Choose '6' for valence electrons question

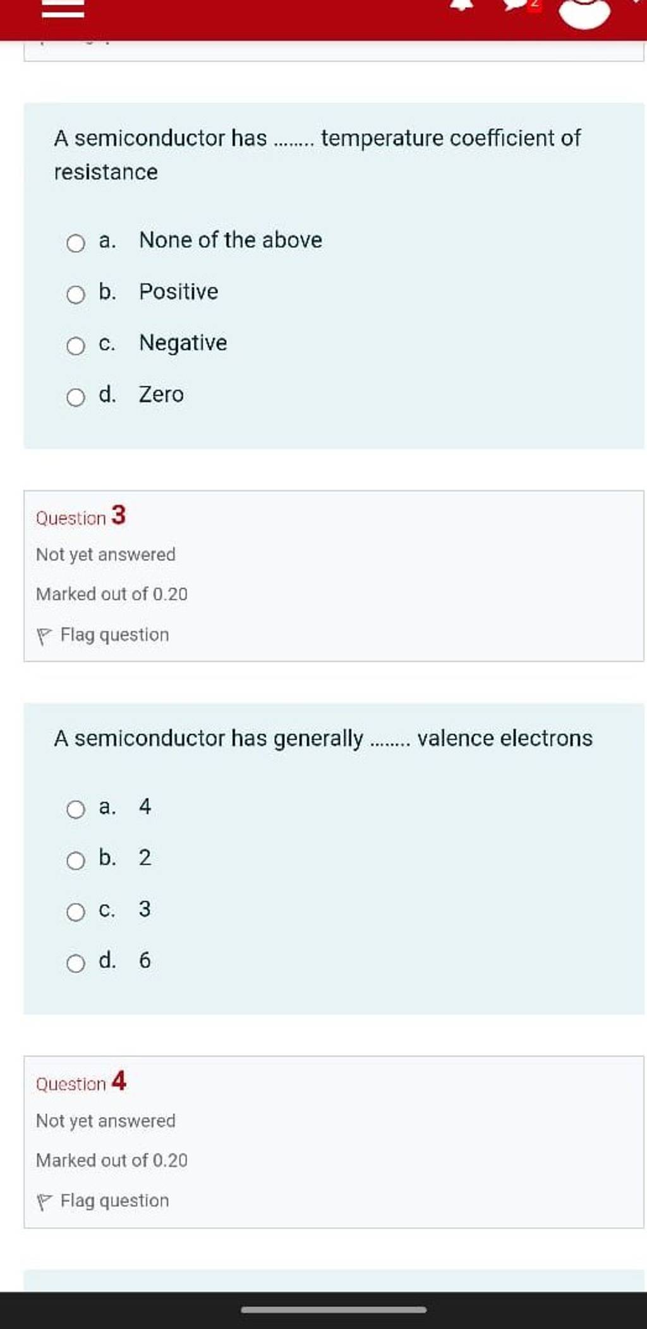coord(76,962)
